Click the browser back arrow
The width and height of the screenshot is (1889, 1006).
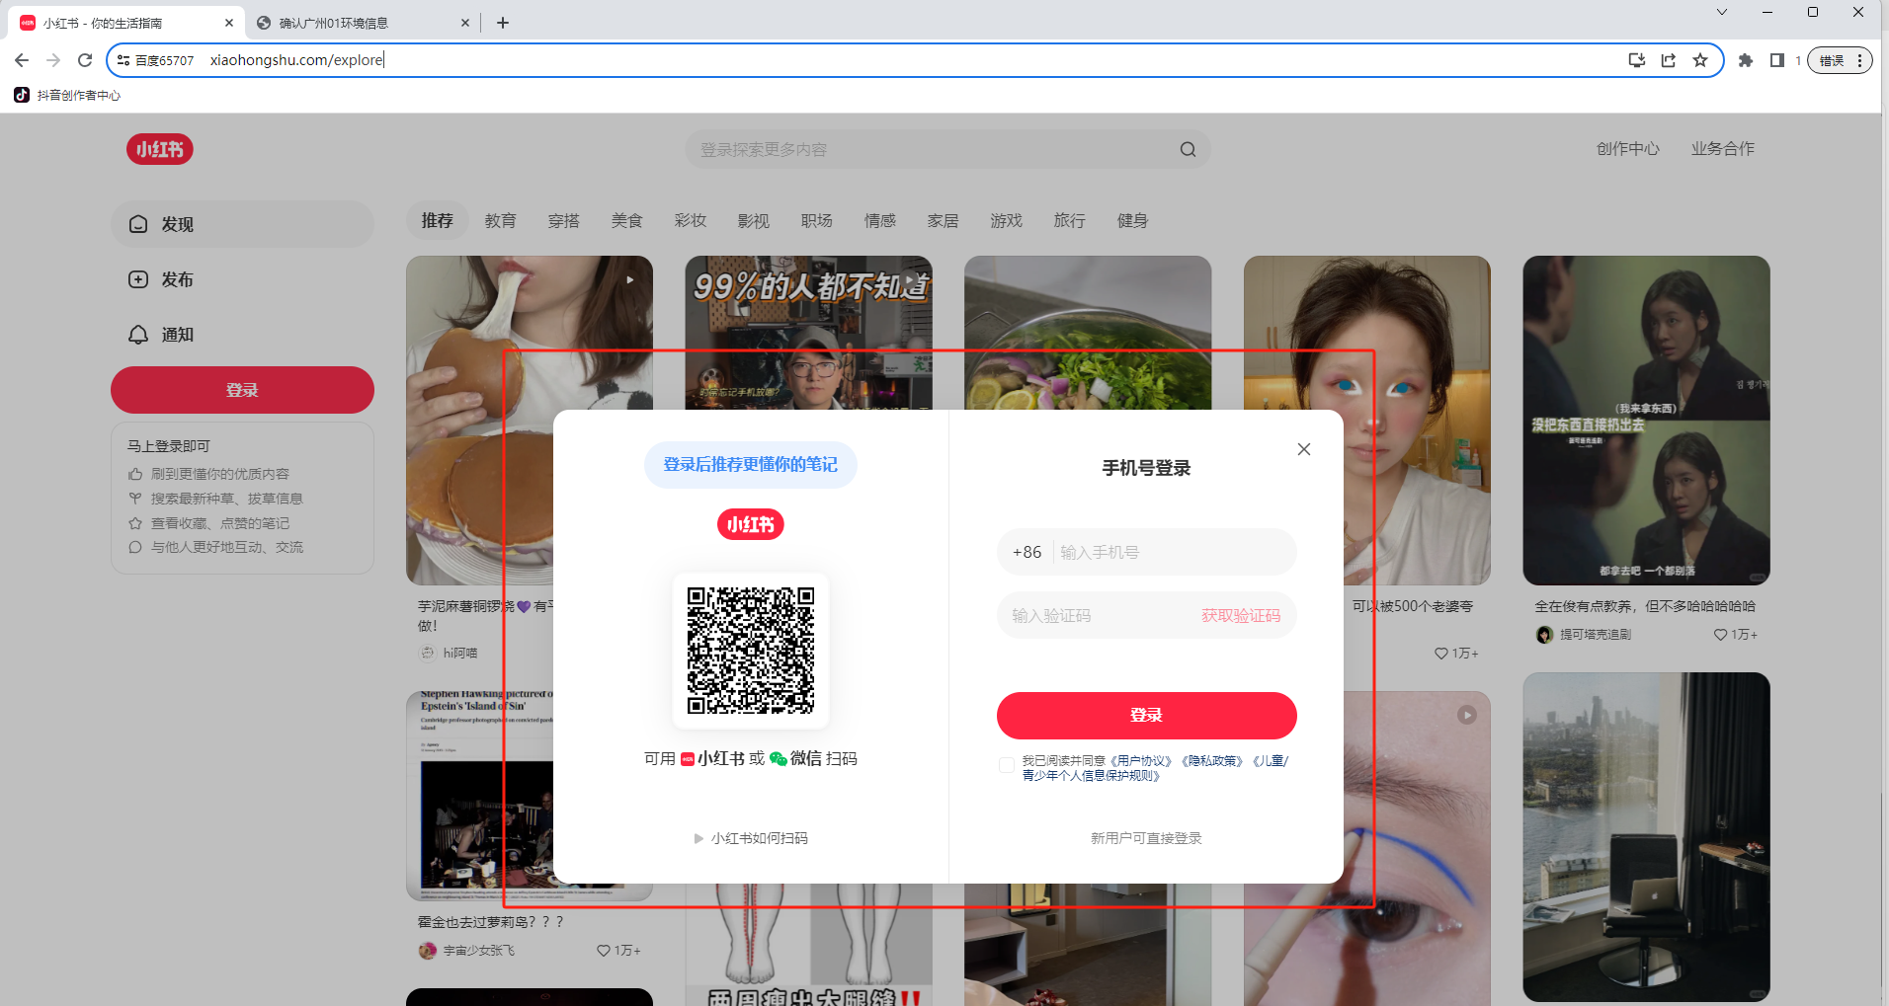click(22, 60)
